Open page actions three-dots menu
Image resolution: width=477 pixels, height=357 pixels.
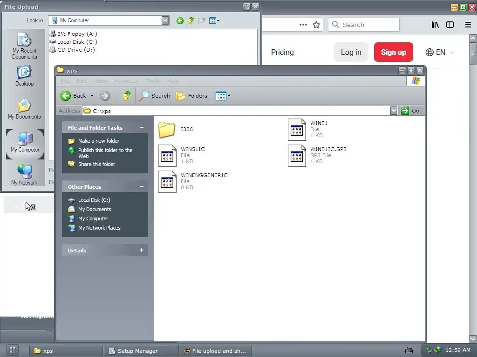coord(303,25)
